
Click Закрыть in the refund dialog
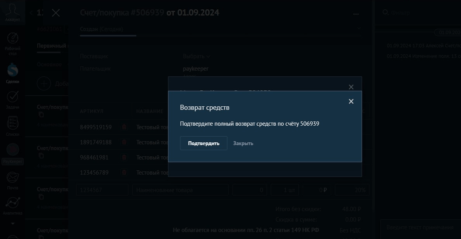243,143
